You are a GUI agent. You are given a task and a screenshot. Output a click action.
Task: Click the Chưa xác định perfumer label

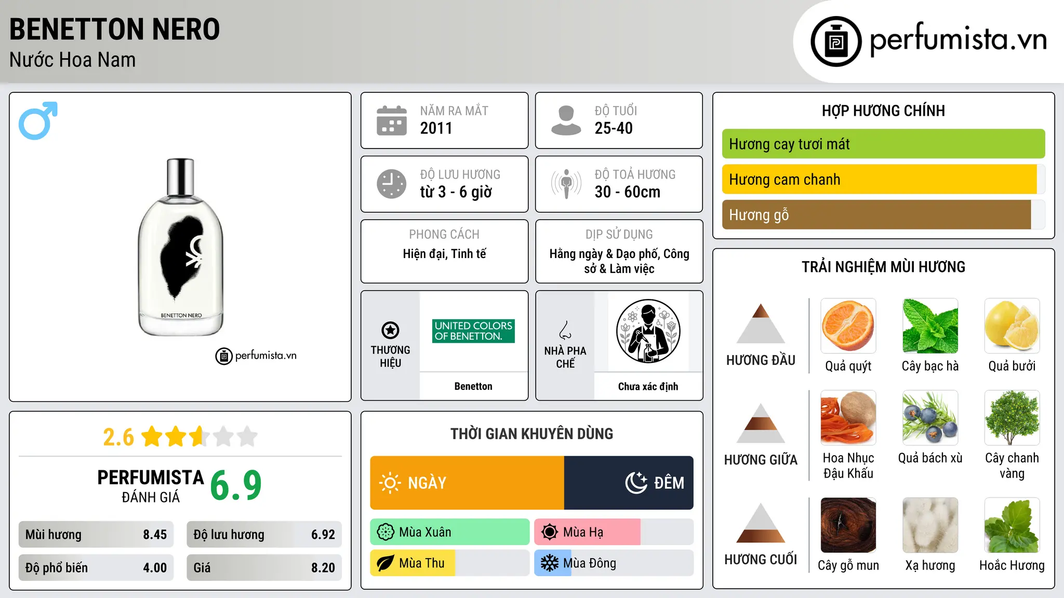click(x=648, y=386)
